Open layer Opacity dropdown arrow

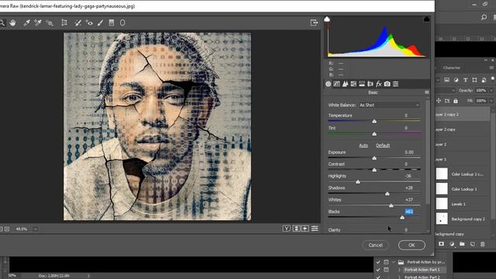point(491,91)
